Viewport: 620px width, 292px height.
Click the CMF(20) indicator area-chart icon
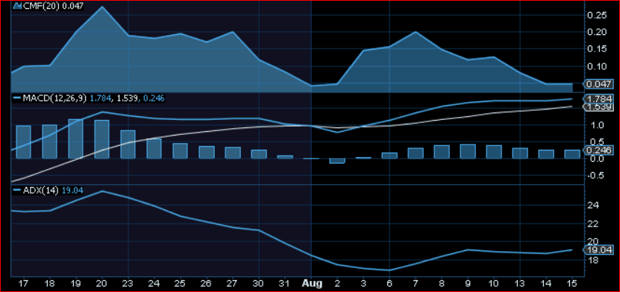click(x=16, y=6)
